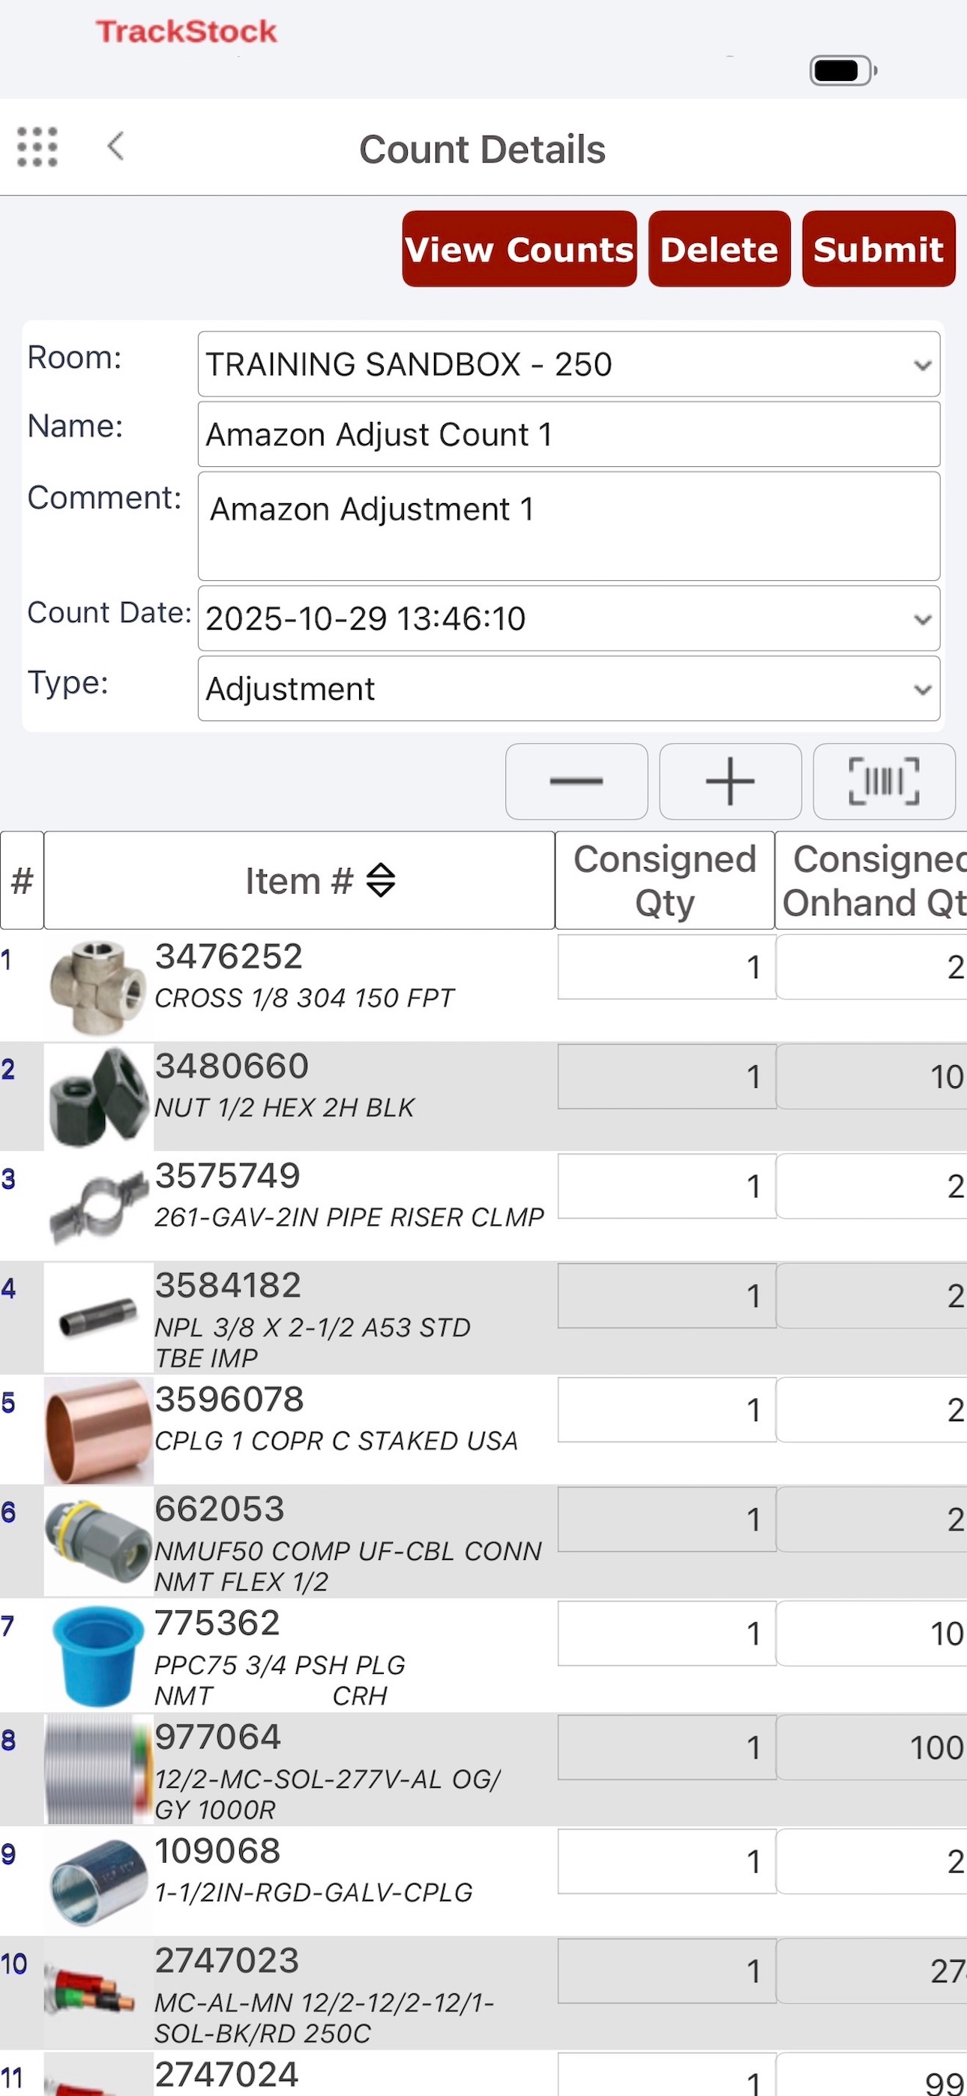This screenshot has width=967, height=2096.
Task: Select item row 109068 1-1/2IN-RGD-GALV-CPLG
Action: [483, 1881]
